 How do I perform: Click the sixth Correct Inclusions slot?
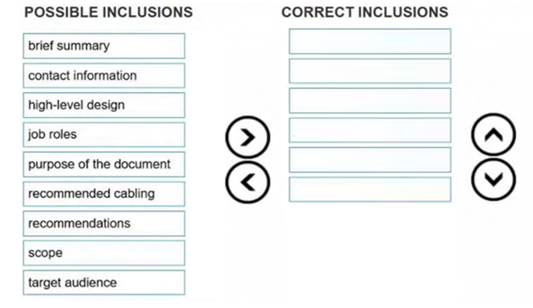pos(370,190)
